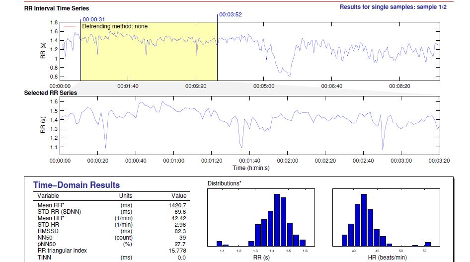Click the 'Value' column header
Screen dimensions: 470x262
tap(179, 196)
